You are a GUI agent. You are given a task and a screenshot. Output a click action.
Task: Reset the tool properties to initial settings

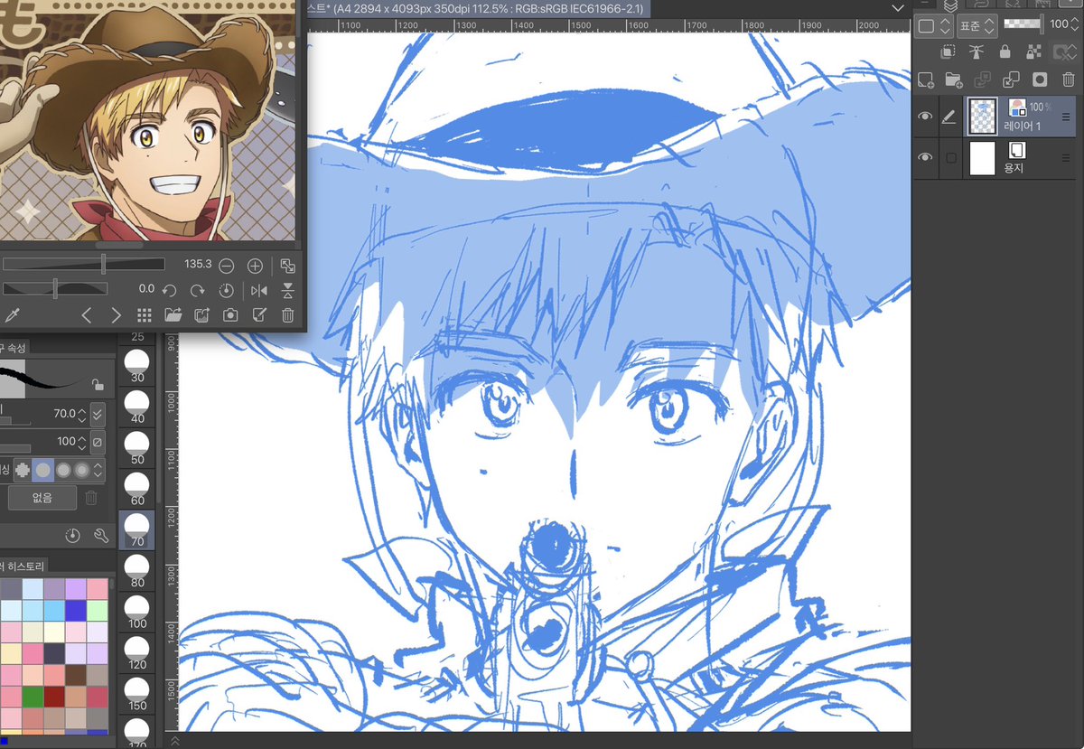coord(73,536)
